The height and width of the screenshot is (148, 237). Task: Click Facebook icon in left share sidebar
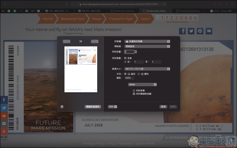click(x=4, y=100)
